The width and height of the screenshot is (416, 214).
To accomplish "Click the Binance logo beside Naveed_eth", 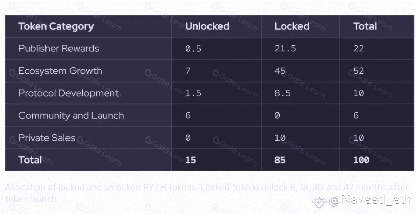I will [x=319, y=201].
